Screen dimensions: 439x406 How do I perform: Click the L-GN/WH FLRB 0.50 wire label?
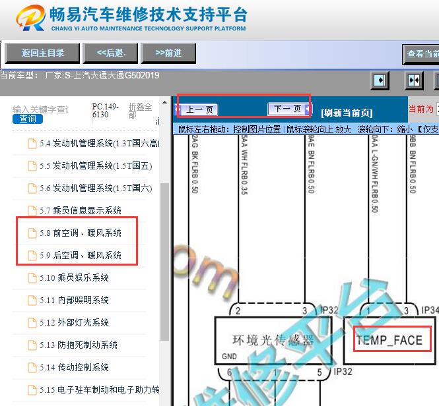click(x=374, y=174)
